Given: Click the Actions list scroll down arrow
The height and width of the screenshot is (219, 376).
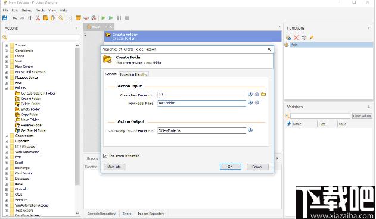Looking at the screenshot, I should [x=77, y=213].
